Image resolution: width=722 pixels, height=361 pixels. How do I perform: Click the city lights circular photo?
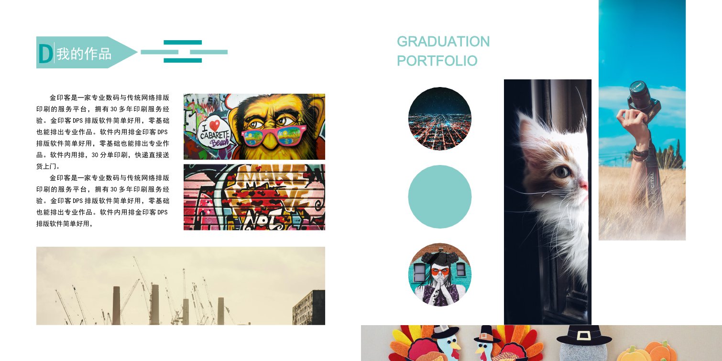point(440,119)
